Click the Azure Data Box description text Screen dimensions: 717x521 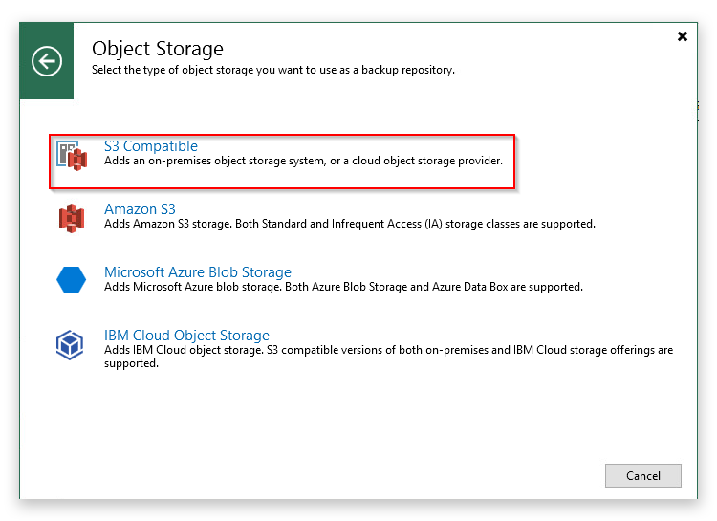point(343,287)
